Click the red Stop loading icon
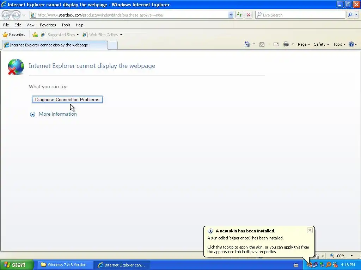This screenshot has width=361, height=270. click(249, 15)
